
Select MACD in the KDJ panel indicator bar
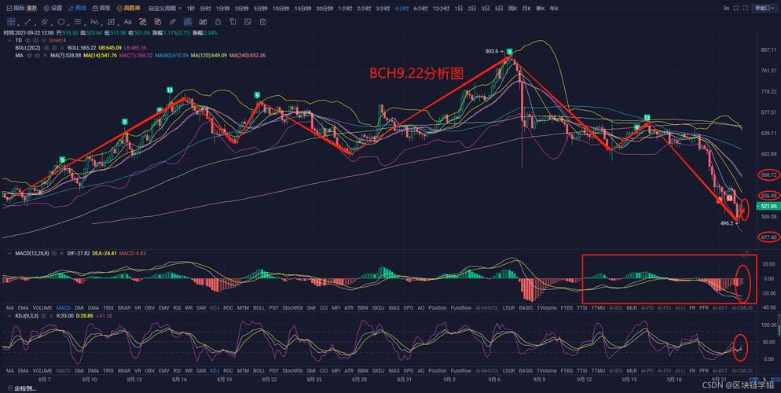[x=64, y=370]
